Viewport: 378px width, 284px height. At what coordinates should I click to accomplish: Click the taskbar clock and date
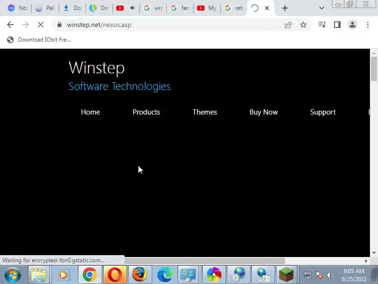coord(354,275)
